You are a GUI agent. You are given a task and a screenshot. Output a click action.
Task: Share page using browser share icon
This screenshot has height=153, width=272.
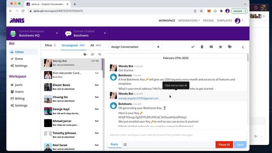coord(195,11)
